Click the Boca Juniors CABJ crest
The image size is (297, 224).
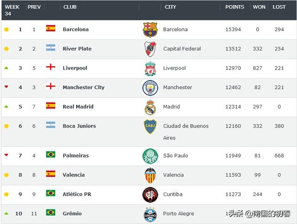[150, 126]
